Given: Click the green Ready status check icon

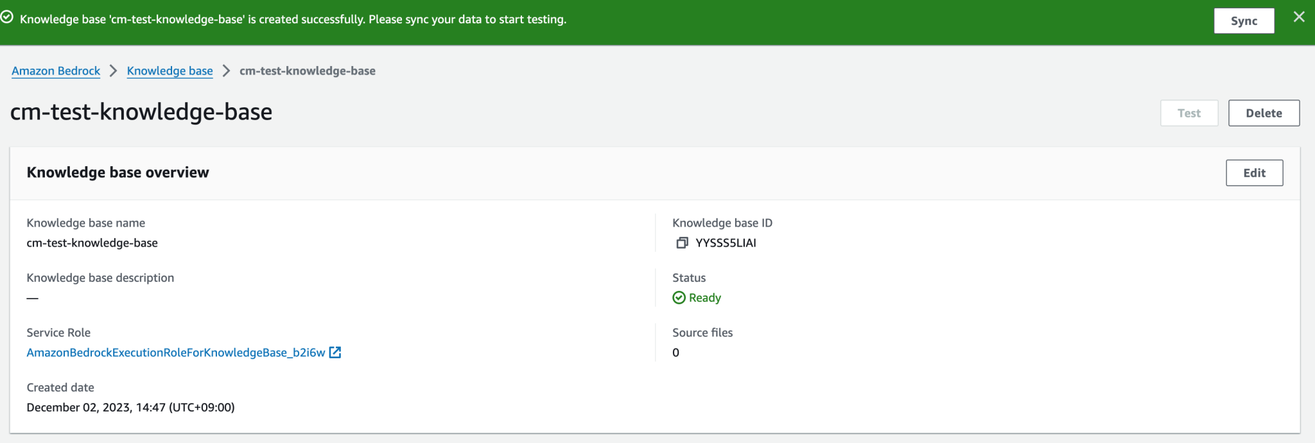Looking at the screenshot, I should 679,298.
